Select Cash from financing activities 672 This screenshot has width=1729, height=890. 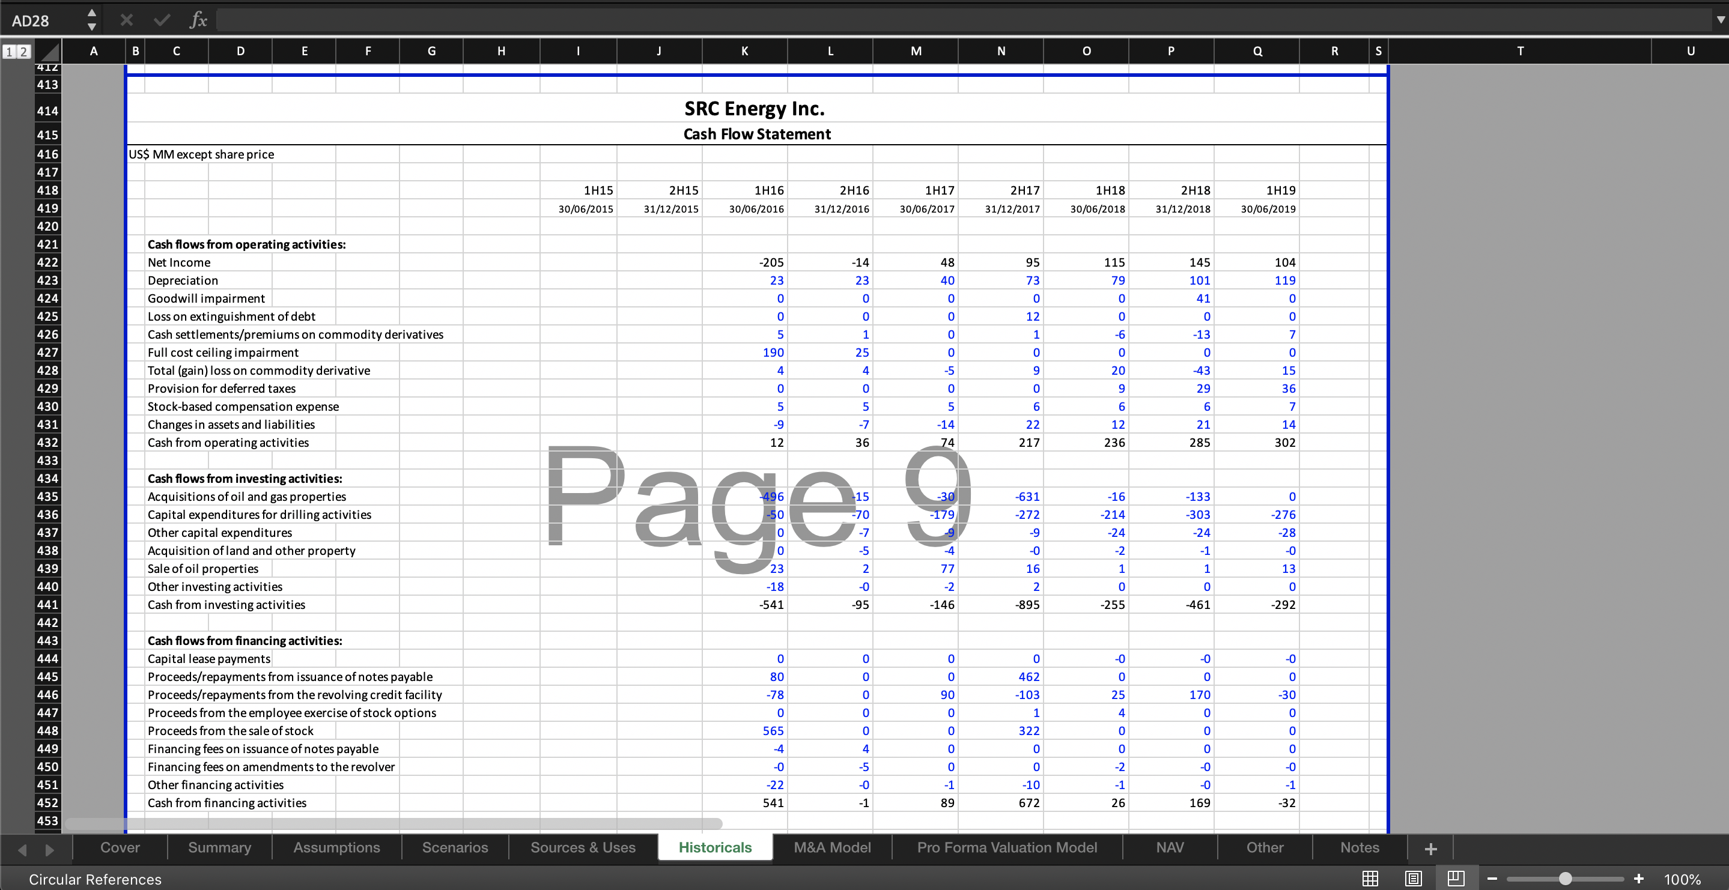click(x=1001, y=803)
